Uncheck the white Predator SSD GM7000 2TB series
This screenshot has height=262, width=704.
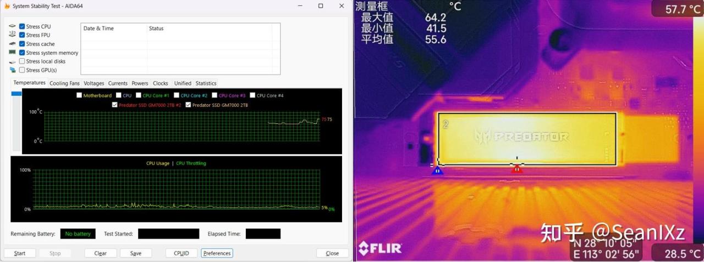(x=188, y=105)
